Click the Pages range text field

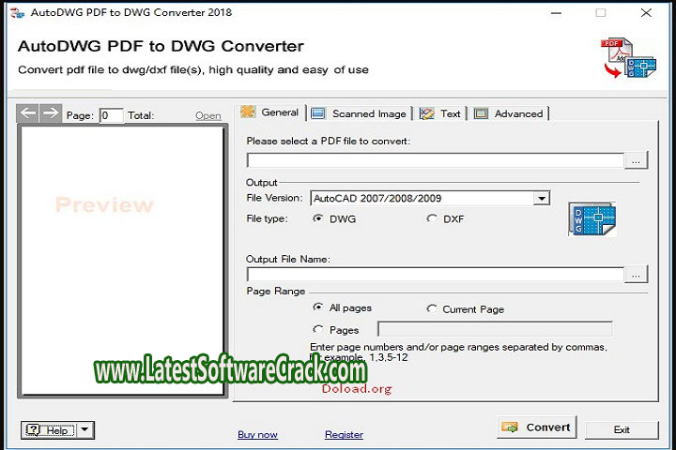(x=495, y=329)
